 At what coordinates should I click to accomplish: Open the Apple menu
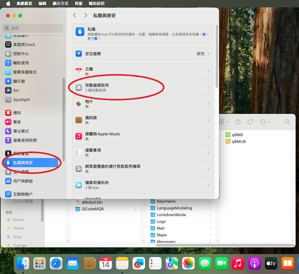click(x=8, y=3)
